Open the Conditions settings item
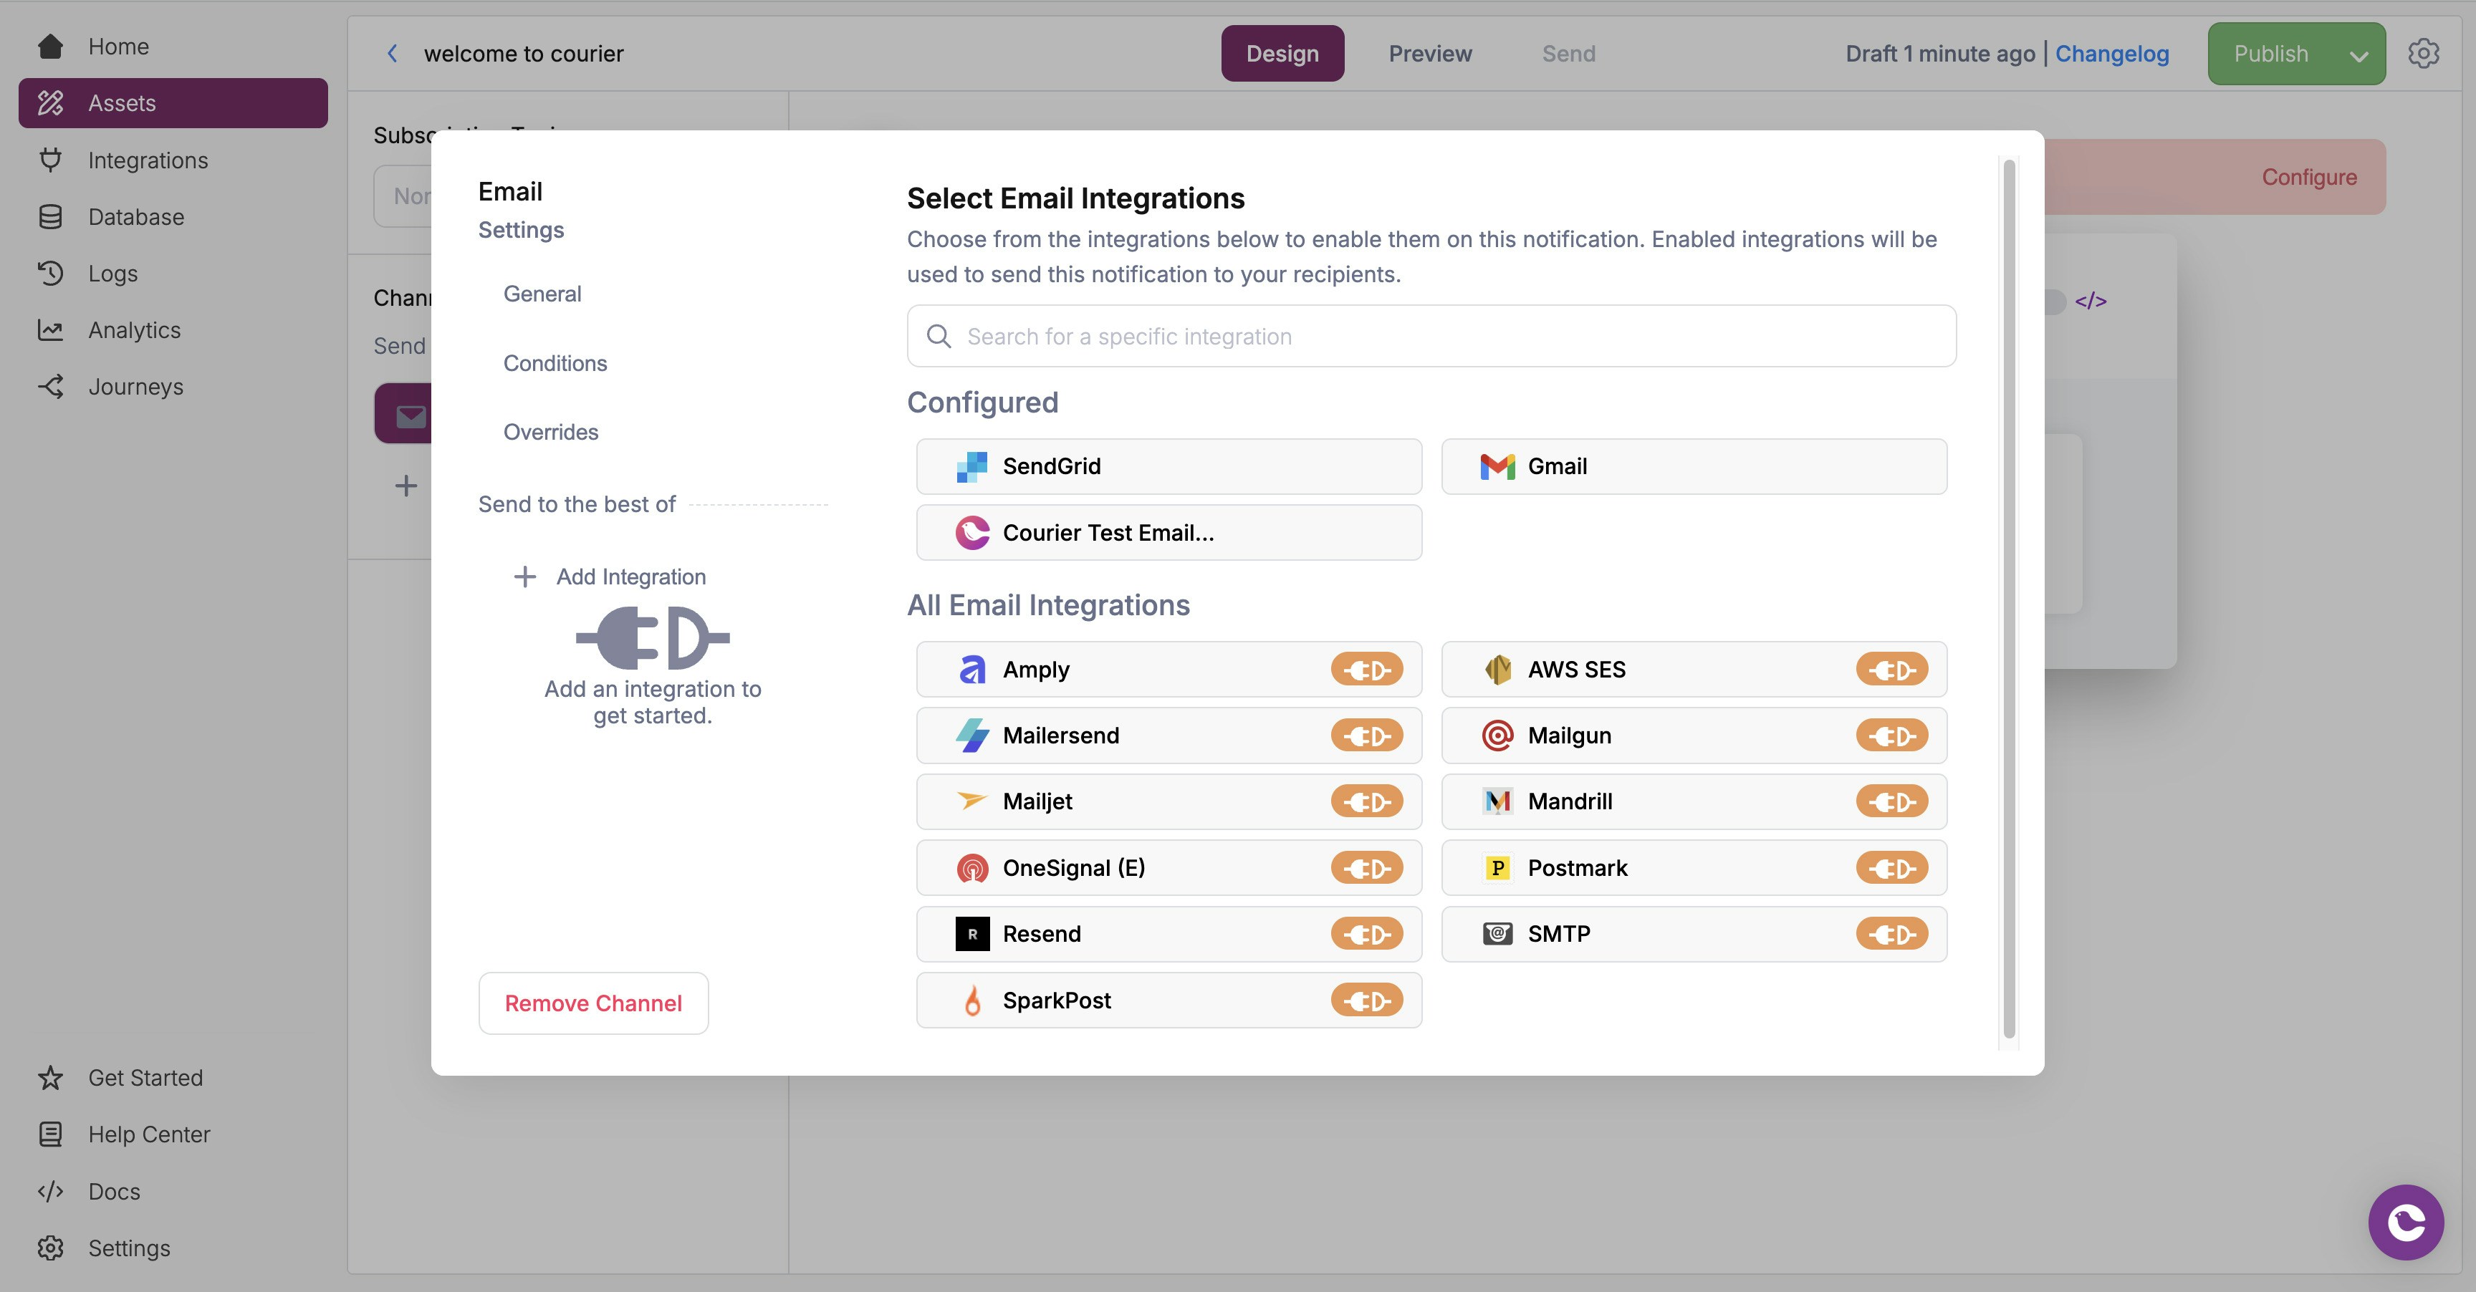This screenshot has height=1292, width=2476. click(555, 363)
